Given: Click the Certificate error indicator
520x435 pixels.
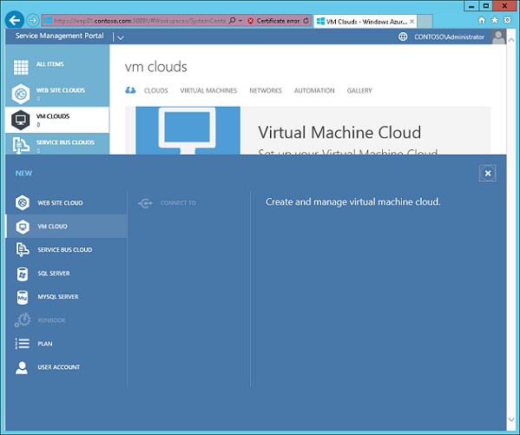Looking at the screenshot, I should [x=274, y=21].
